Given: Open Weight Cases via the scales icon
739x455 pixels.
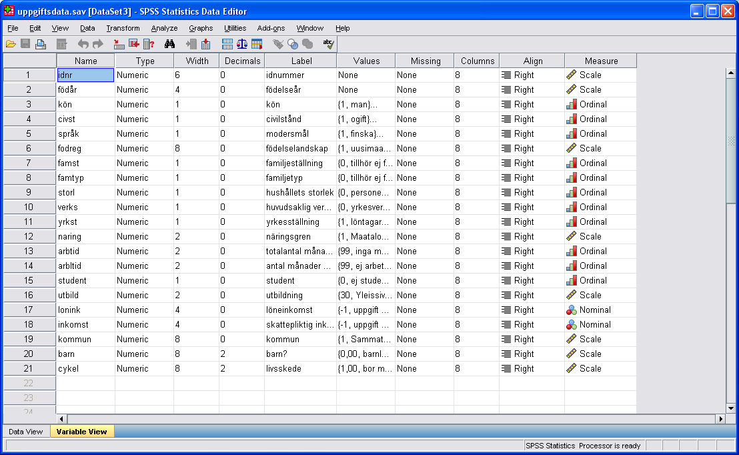Looking at the screenshot, I should point(242,44).
